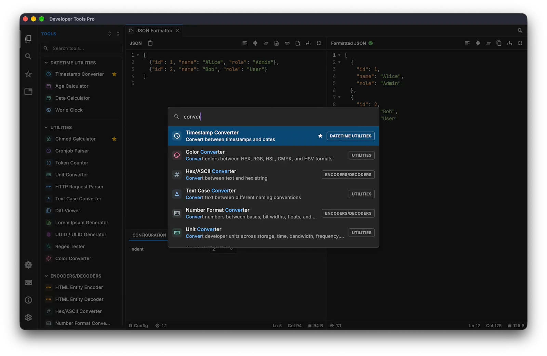Open keyboard shortcuts icon in the activity bar
Image resolution: width=547 pixels, height=356 pixels.
28,282
